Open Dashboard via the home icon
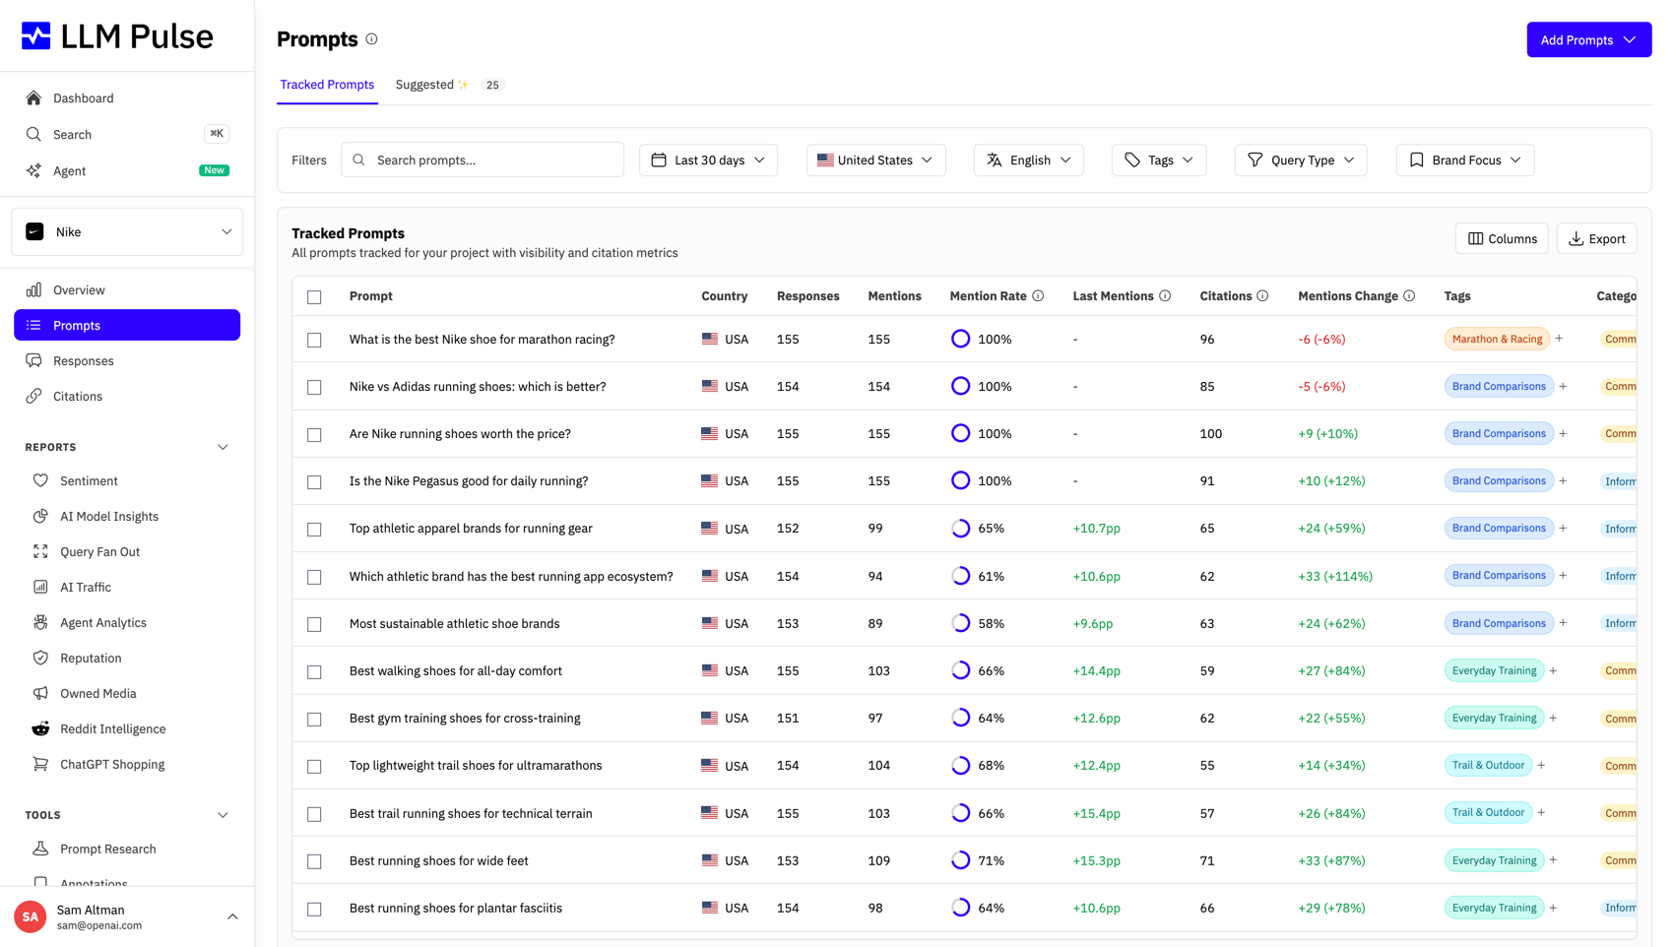 pos(33,98)
